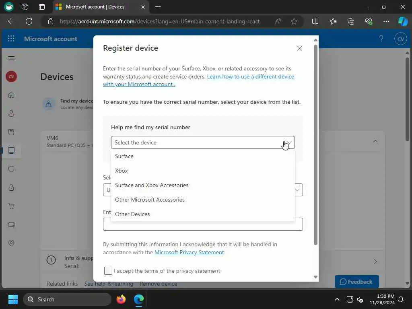Click the page vertical scrollbar thumb
The image size is (412, 309).
pyautogui.click(x=407, y=99)
